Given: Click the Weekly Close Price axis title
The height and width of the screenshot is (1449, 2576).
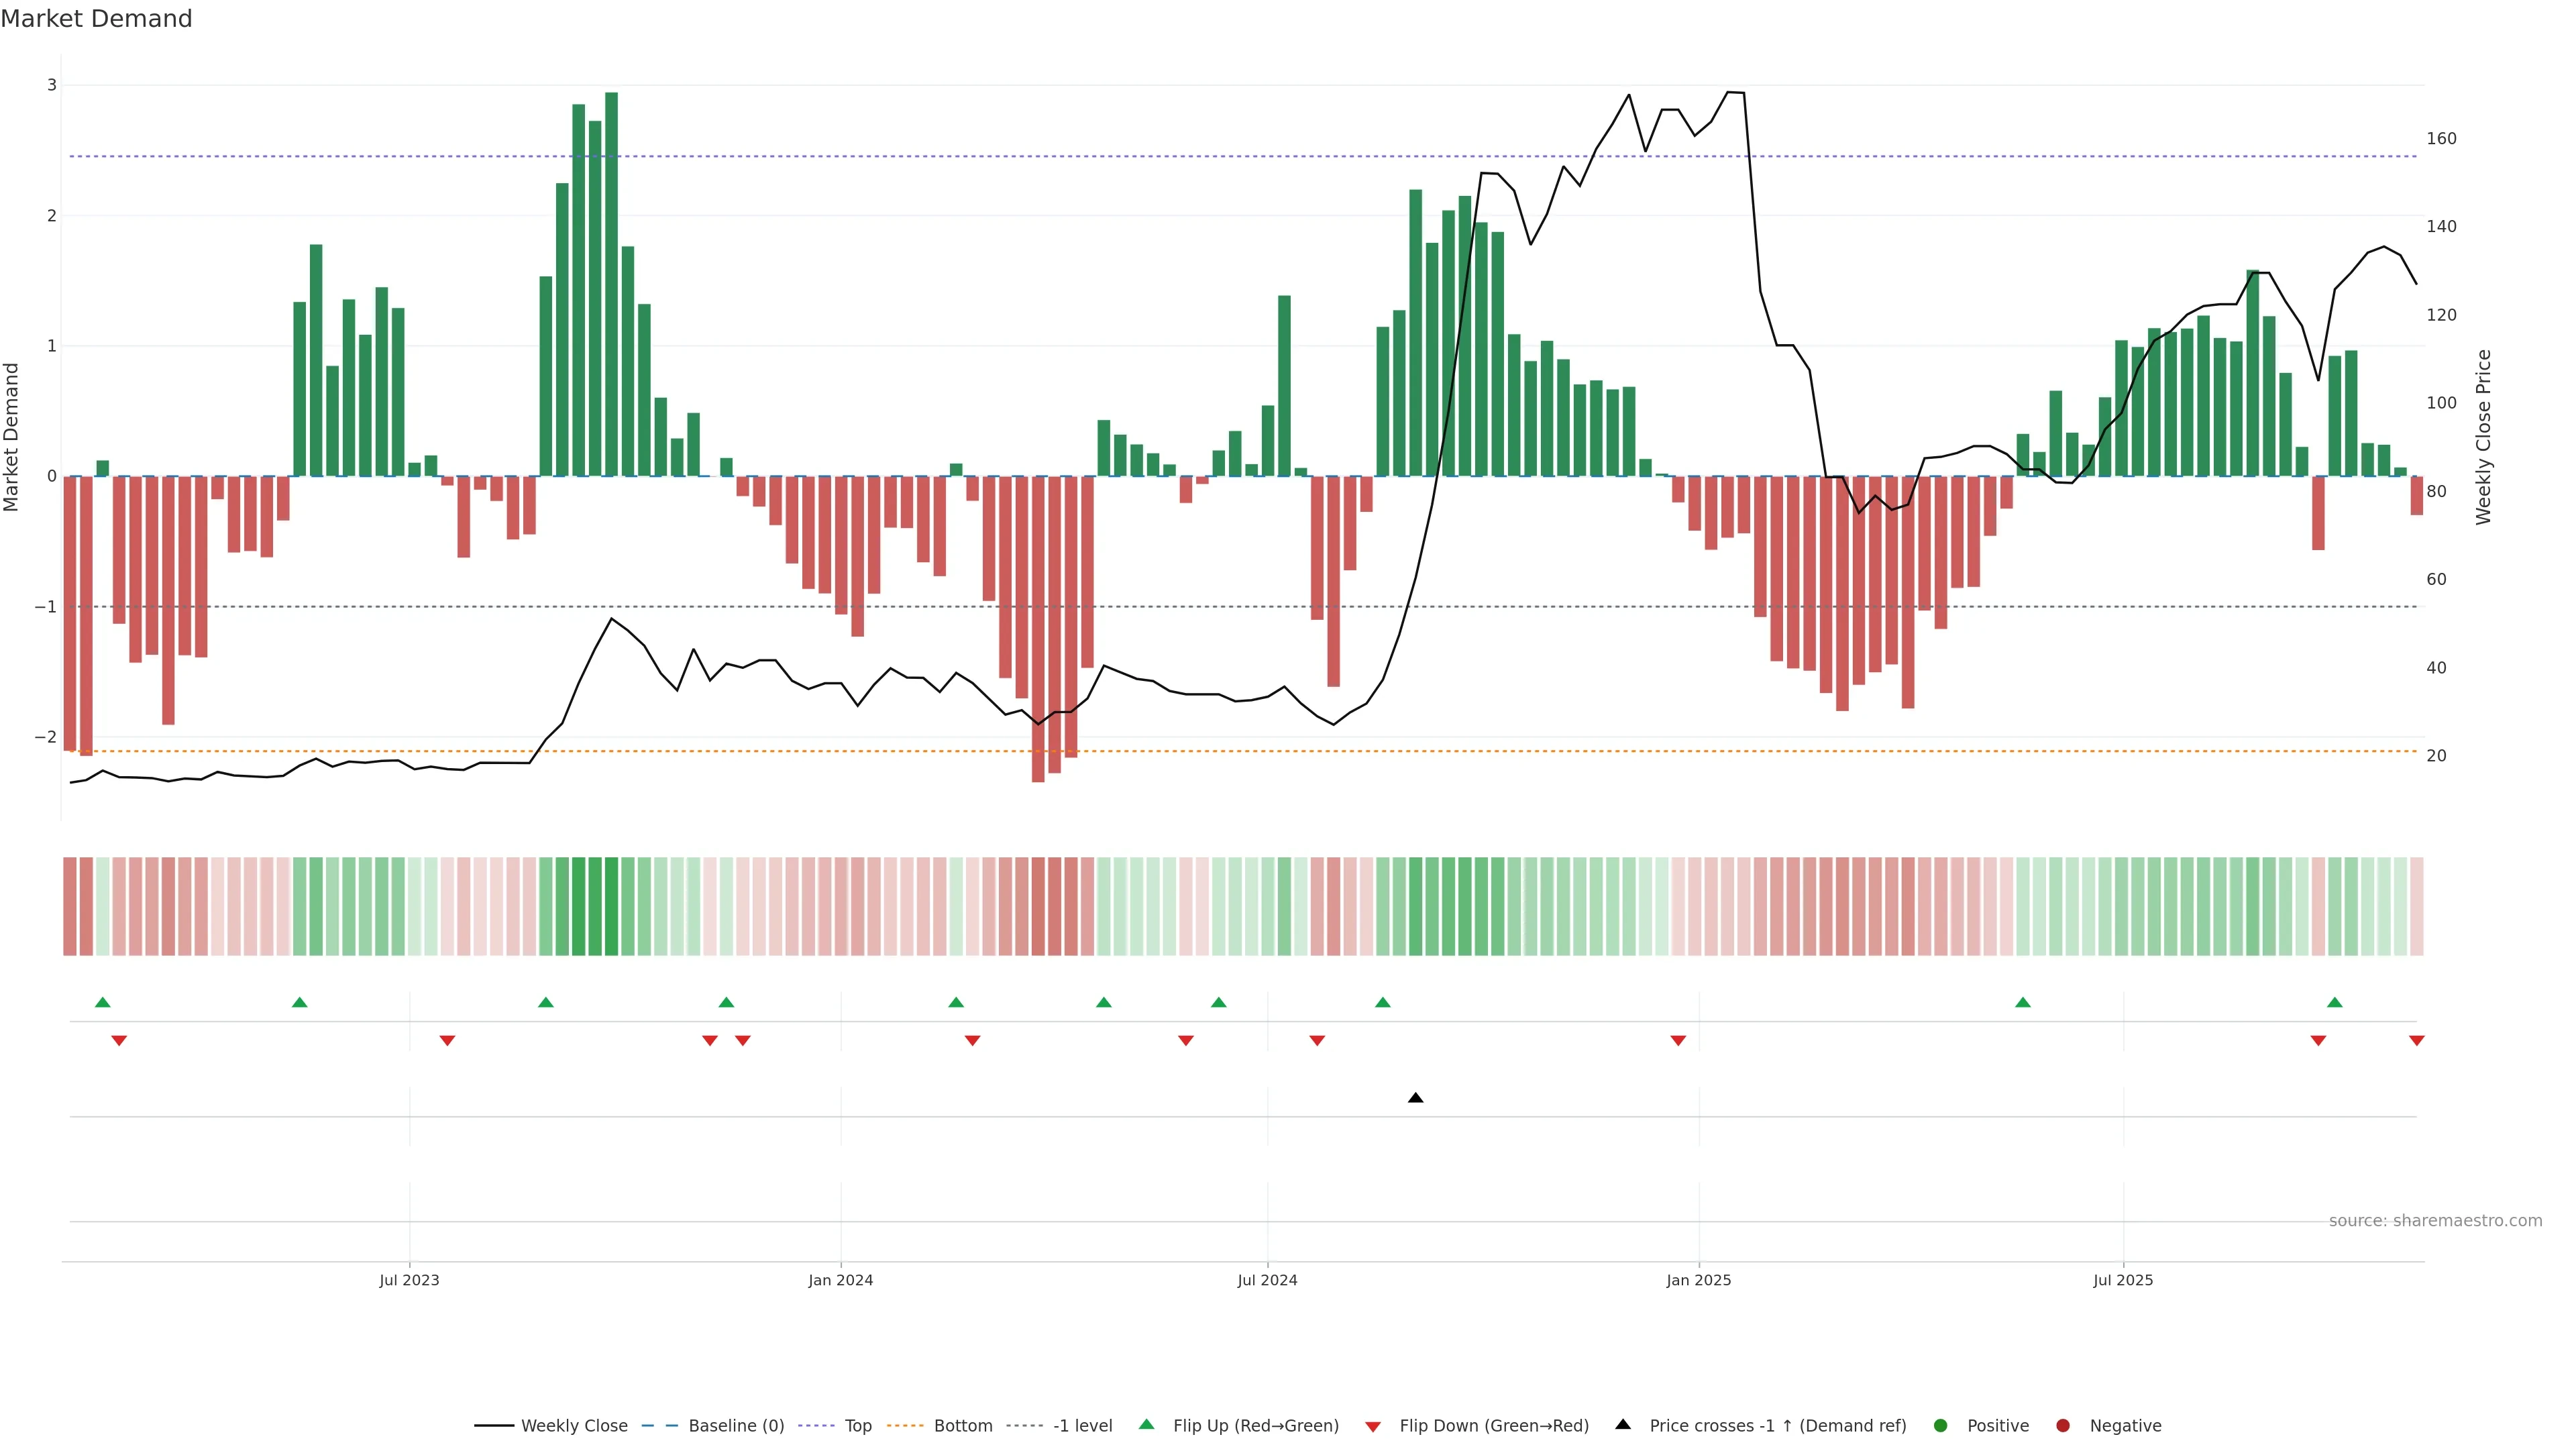Looking at the screenshot, I should pos(2484,437).
